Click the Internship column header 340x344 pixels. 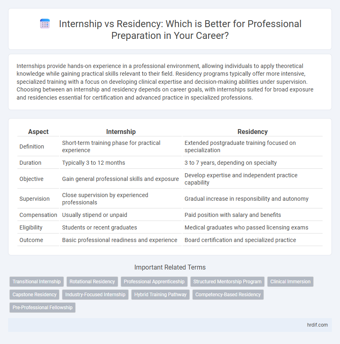121,132
